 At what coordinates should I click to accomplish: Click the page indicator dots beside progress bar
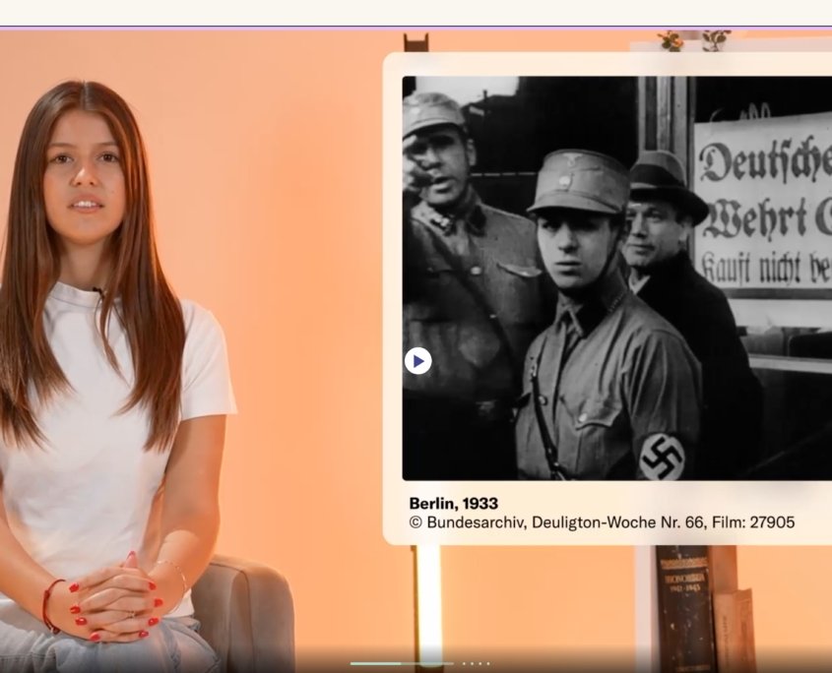(476, 663)
